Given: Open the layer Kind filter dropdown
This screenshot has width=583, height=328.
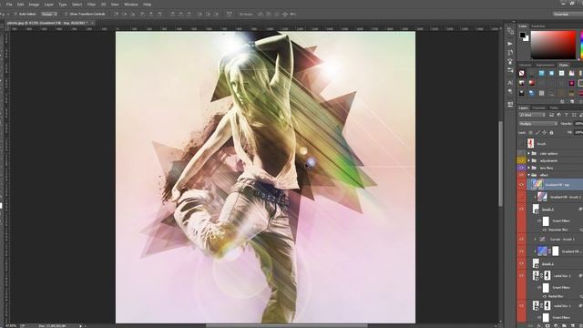Looking at the screenshot, I should [532, 115].
